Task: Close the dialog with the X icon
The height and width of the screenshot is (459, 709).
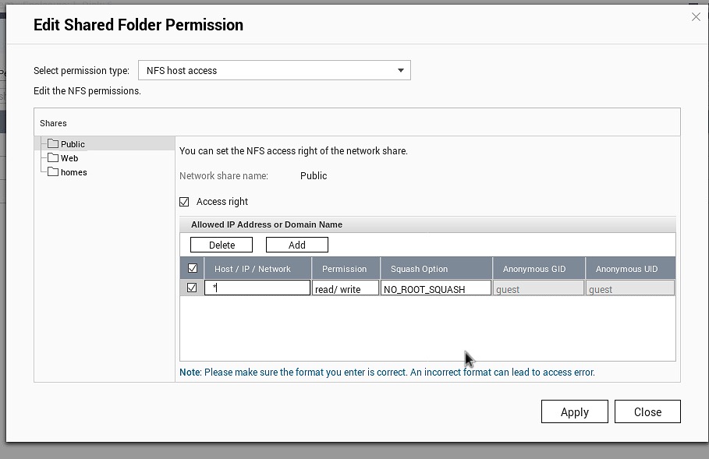Action: 696,17
